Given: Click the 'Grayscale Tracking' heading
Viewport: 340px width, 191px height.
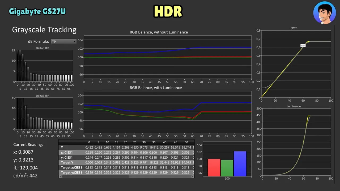Looking at the screenshot, I should [44, 30].
